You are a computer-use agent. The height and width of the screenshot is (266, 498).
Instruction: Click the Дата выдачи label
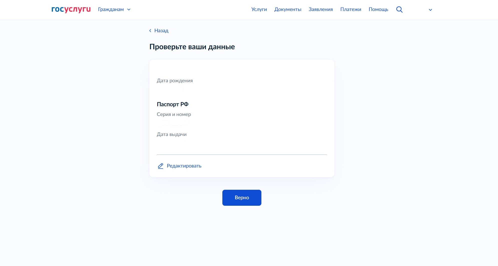(172, 134)
